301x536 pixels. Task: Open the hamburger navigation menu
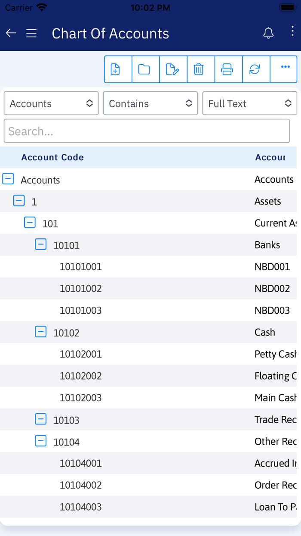(31, 33)
